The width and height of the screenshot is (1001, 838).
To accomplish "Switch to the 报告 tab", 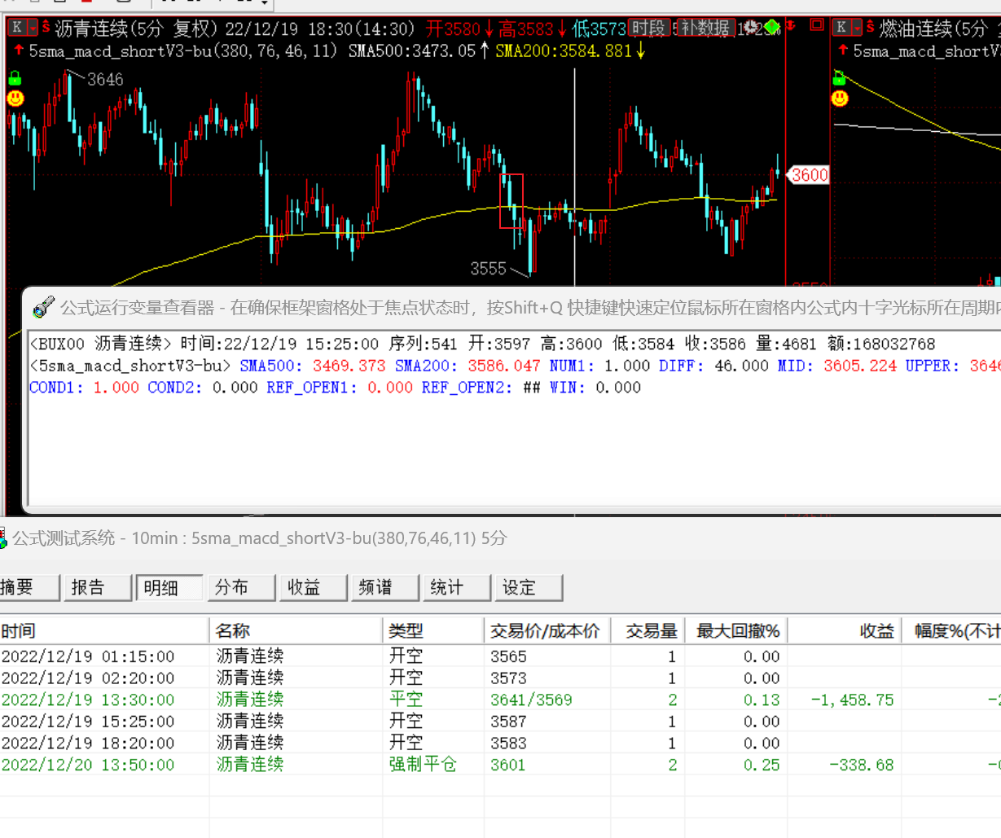I will 97,587.
